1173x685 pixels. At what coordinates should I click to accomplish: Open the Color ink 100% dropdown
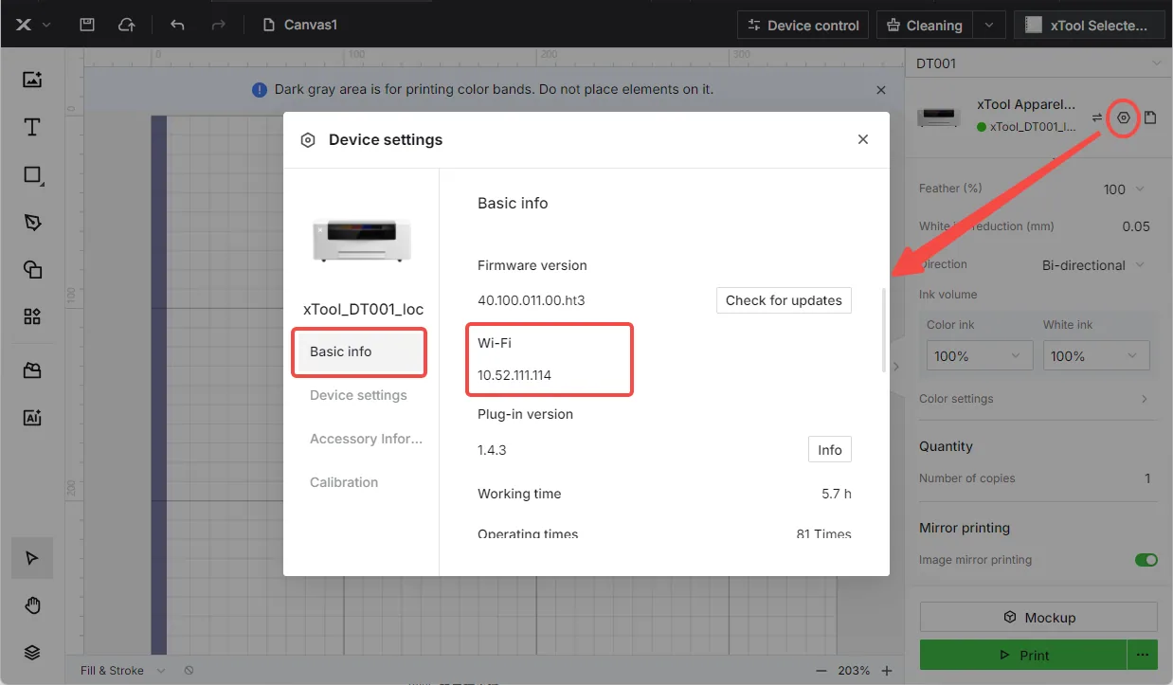tap(978, 355)
